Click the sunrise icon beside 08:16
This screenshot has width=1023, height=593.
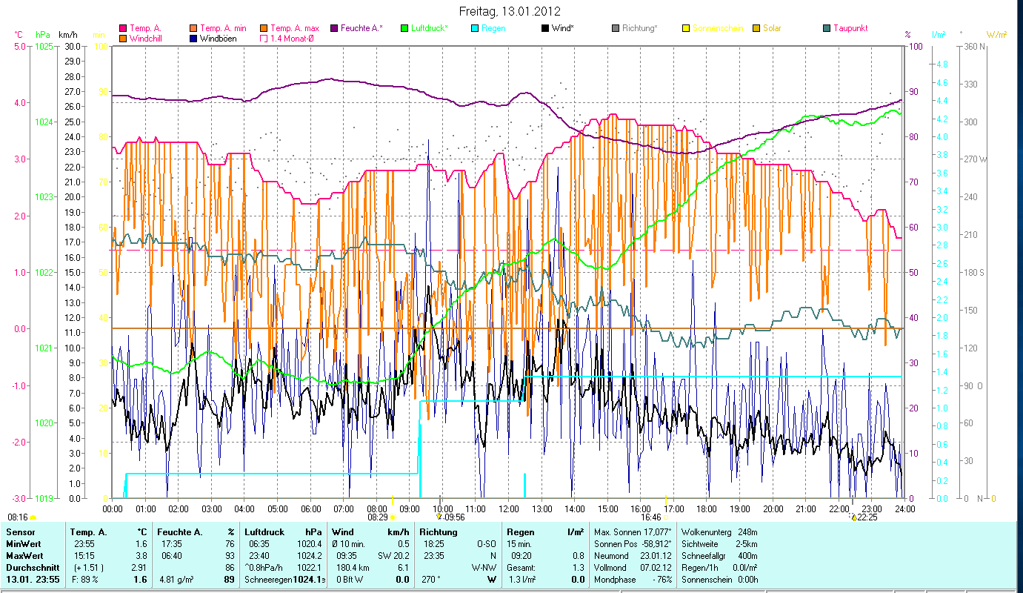click(33, 517)
